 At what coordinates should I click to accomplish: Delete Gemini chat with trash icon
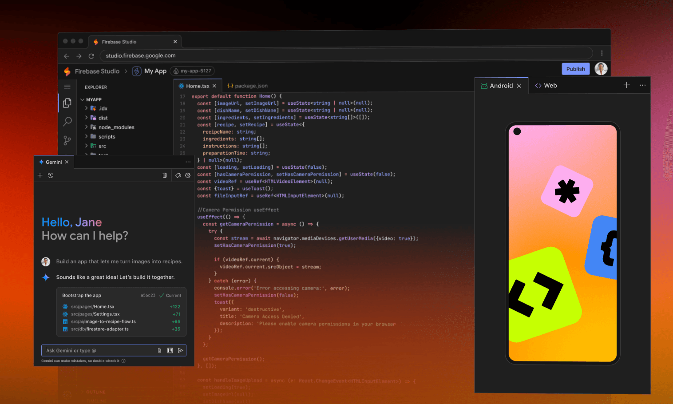click(x=165, y=175)
